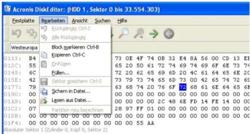The image size is (250, 134).
Task: Choose Block markieren Ctrl-B
Action: click(75, 47)
